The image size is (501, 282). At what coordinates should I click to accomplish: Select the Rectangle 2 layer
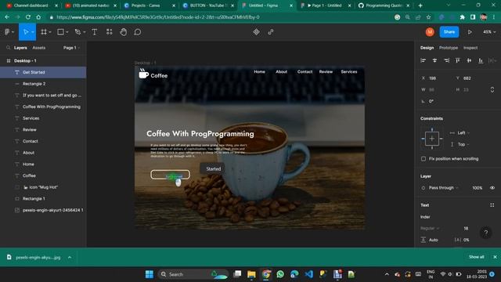[x=43, y=84]
